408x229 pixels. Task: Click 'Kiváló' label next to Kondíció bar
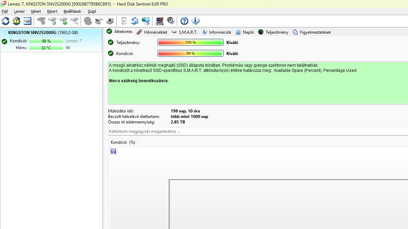(232, 54)
